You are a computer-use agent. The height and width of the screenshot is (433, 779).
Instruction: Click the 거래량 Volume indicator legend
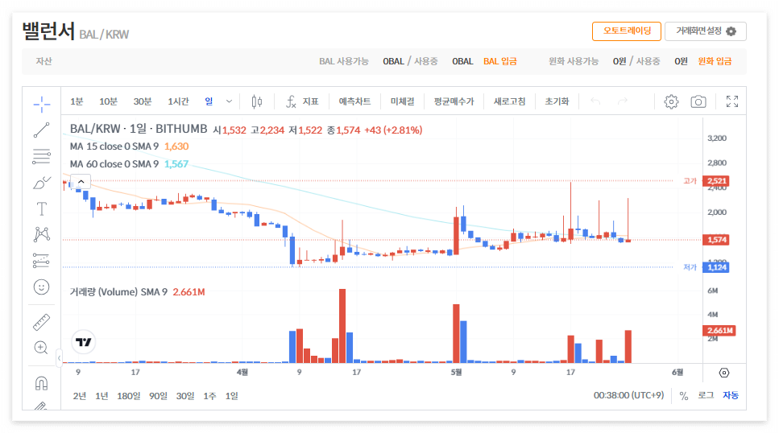[x=137, y=292]
